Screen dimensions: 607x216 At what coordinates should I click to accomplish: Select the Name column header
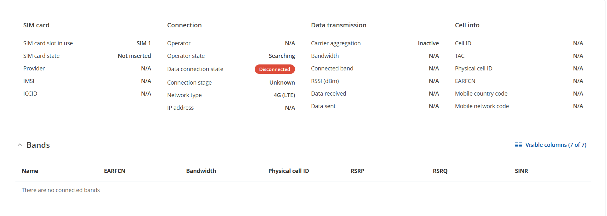(30, 171)
